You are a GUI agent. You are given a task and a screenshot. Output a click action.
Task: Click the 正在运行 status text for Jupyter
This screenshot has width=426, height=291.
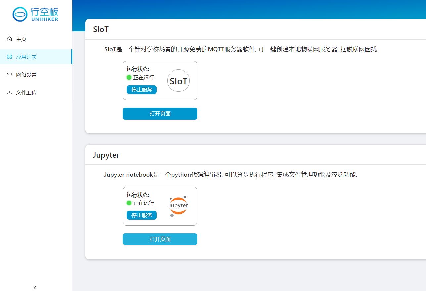click(x=144, y=203)
